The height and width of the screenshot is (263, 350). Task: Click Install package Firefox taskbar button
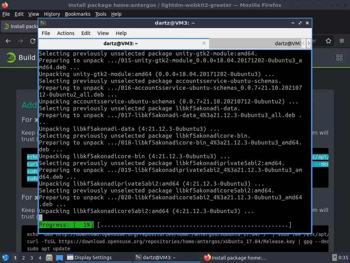pos(236,258)
